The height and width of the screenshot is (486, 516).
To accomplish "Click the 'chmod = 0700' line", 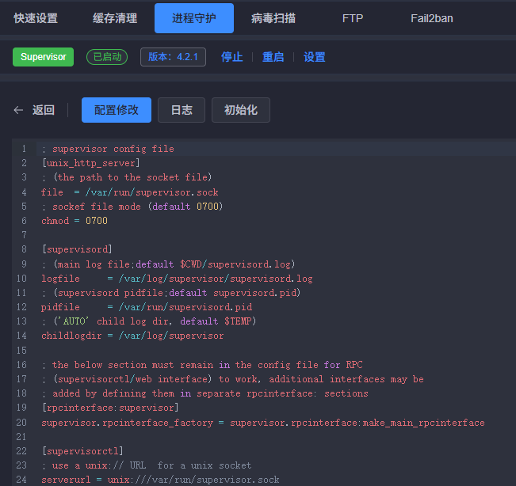I will coord(75,221).
